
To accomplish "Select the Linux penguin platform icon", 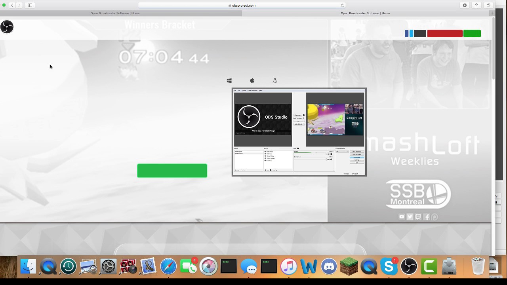I will point(275,80).
